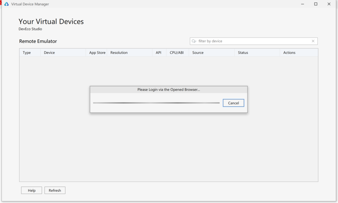Image resolution: width=338 pixels, height=203 pixels.
Task: Click the Source column header
Action: (198, 53)
